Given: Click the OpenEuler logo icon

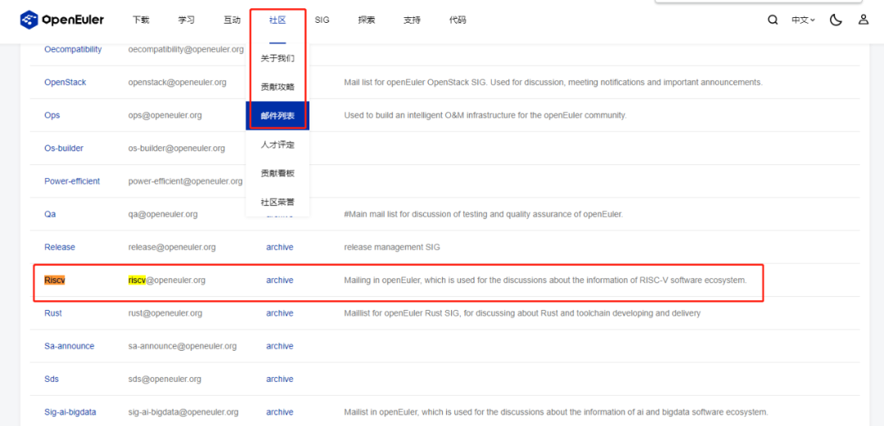Looking at the screenshot, I should coord(29,20).
